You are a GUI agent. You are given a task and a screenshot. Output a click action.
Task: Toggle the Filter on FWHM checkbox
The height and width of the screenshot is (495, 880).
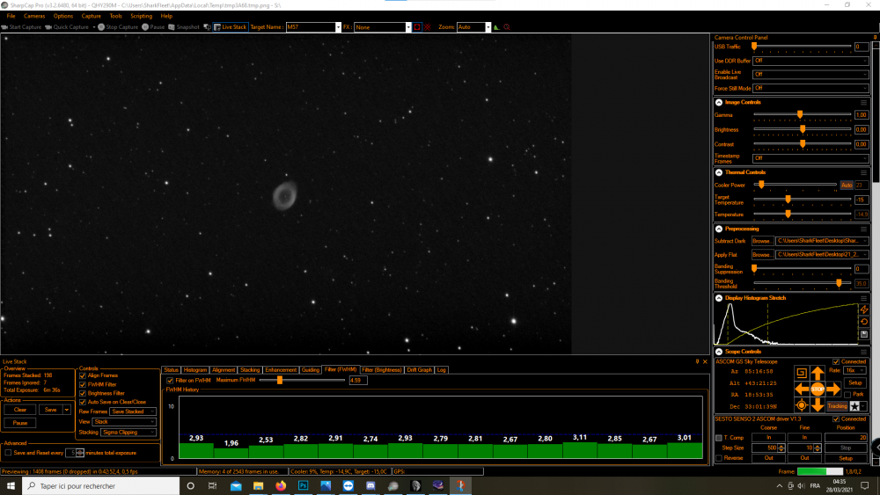[170, 381]
